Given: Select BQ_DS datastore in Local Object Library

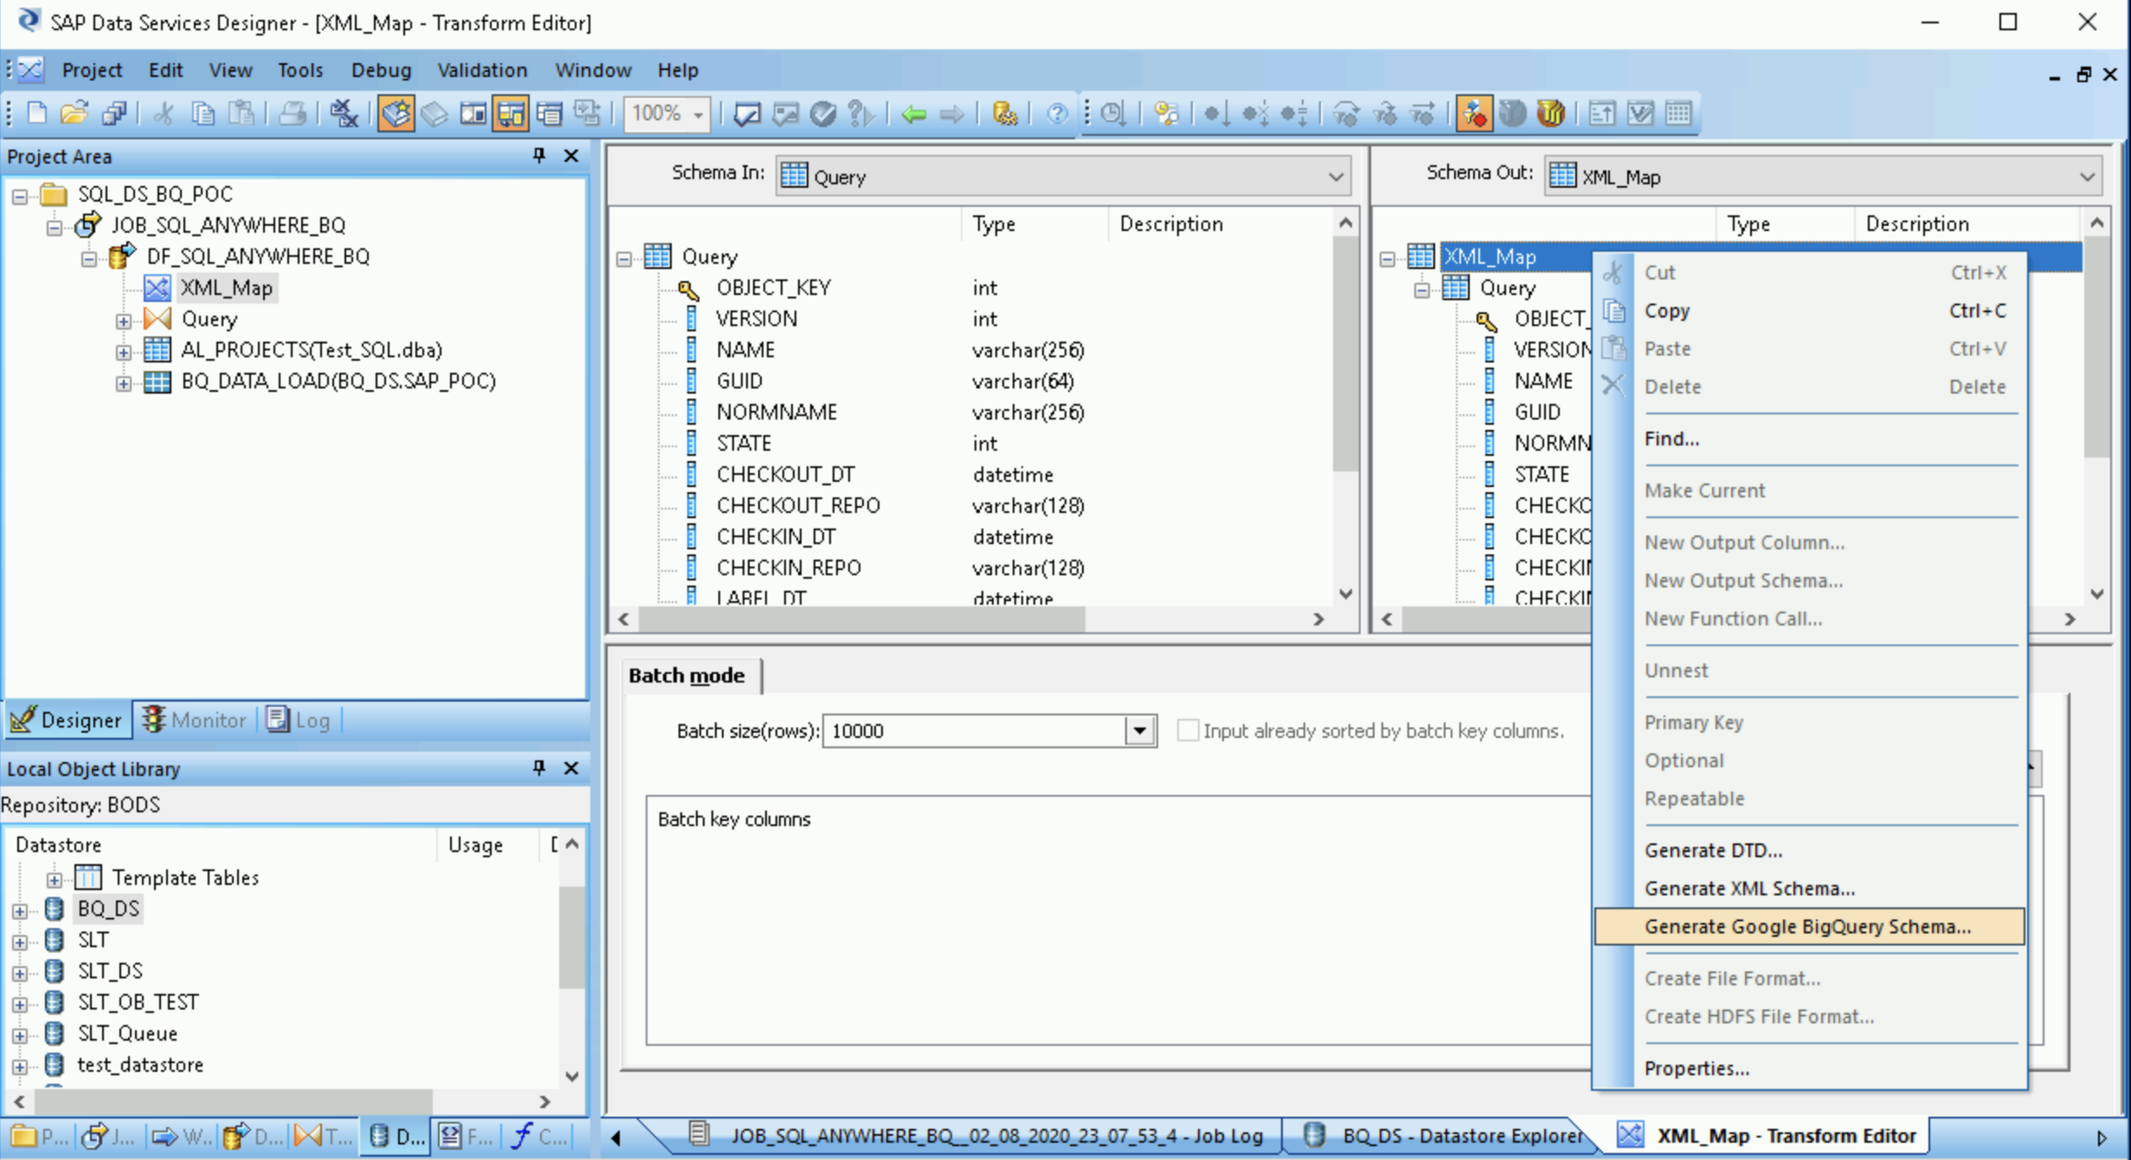Looking at the screenshot, I should [x=108, y=908].
